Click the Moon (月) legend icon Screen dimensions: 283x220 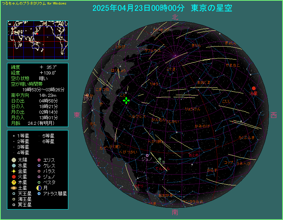(x=39, y=188)
